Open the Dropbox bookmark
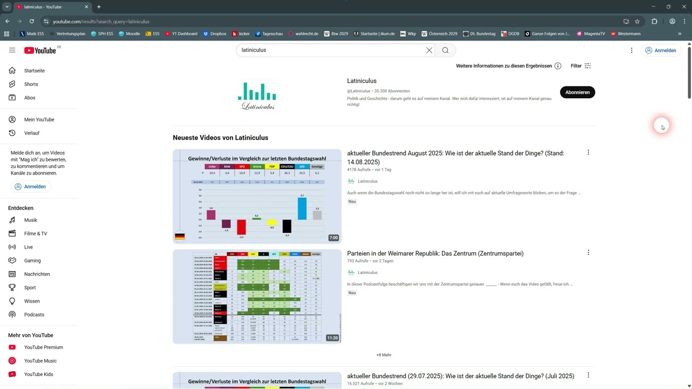Image resolution: width=692 pixels, height=389 pixels. coord(215,33)
